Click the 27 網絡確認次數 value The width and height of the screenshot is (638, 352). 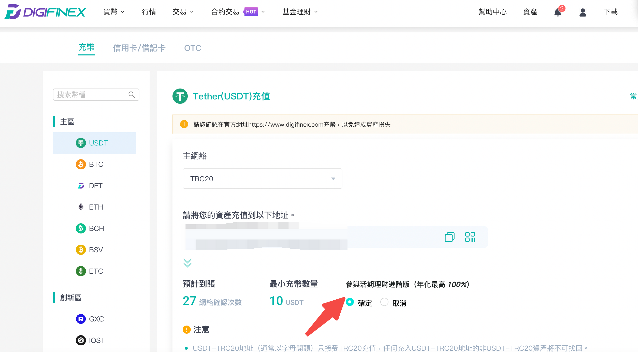(212, 301)
